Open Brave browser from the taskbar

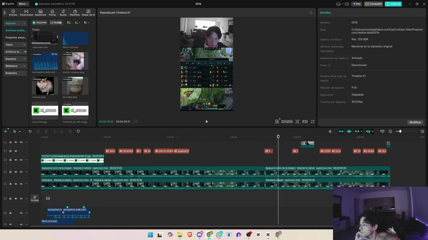pos(190,235)
